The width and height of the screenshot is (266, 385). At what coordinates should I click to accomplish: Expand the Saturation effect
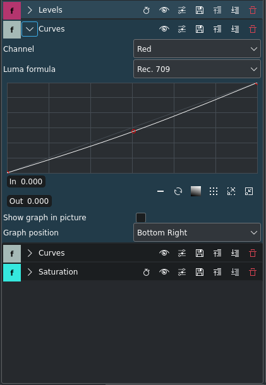pyautogui.click(x=30, y=272)
